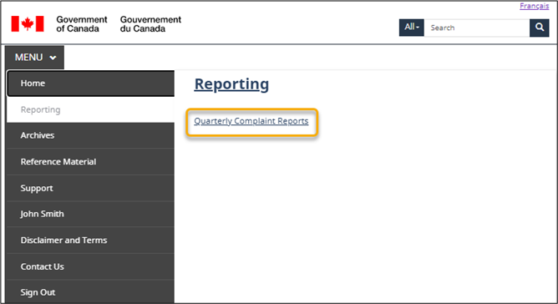Switch language via Français link
This screenshot has height=304, width=558.
pos(534,6)
